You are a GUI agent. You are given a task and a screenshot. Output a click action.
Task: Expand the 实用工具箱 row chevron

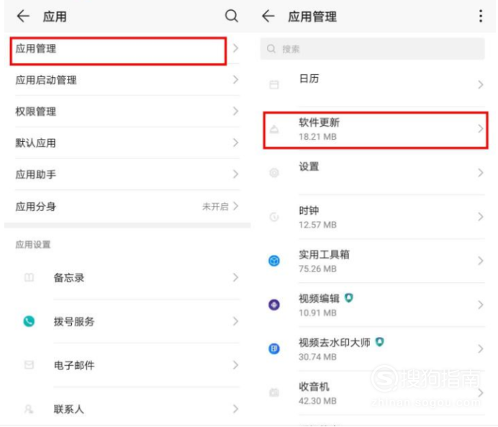(481, 261)
